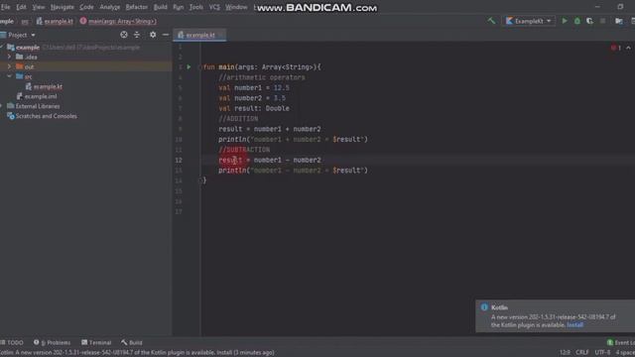Open the Analyze menu
This screenshot has height=357, width=635.
click(110, 7)
